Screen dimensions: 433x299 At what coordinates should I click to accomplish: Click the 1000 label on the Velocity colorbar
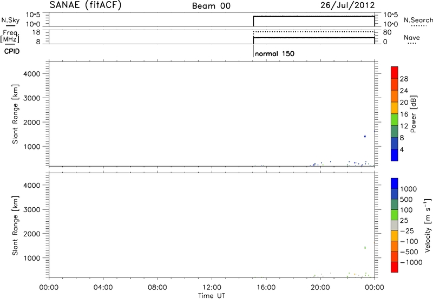point(409,189)
